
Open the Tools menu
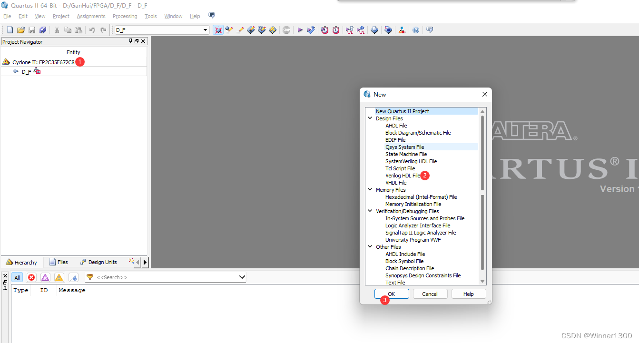[x=151, y=16]
